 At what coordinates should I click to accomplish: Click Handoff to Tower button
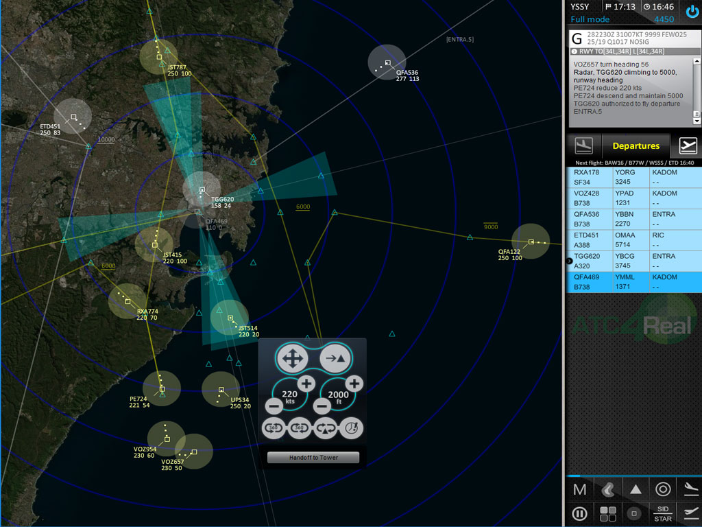coord(313,458)
